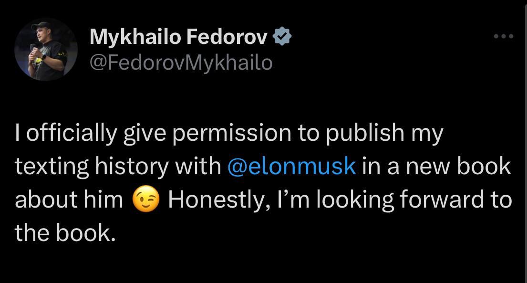
Task: Click the word "texting" in the tweet
Action: coord(51,167)
